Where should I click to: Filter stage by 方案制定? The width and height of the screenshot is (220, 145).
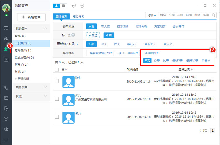(160, 27)
